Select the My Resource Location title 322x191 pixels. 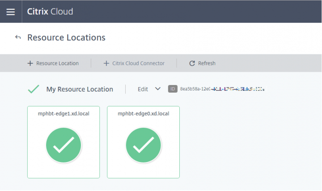[80, 89]
